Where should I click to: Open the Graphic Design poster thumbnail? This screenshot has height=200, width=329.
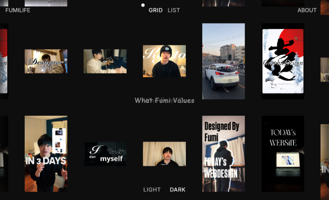click(283, 61)
